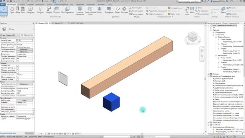Switch to the Системы ribbon tab
The image size is (245, 138).
click(x=22, y=5)
